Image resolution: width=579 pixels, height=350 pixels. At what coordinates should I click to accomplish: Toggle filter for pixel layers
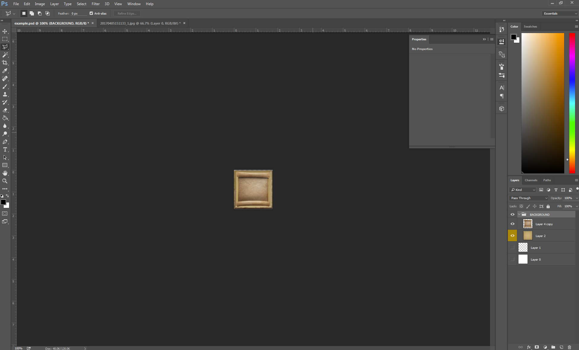(541, 190)
